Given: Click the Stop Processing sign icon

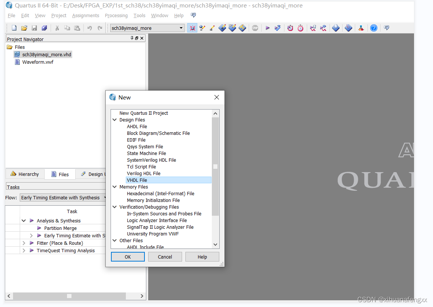Looking at the screenshot, I should coord(255,28).
